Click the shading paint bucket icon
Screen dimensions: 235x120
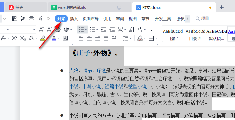coord(140,38)
